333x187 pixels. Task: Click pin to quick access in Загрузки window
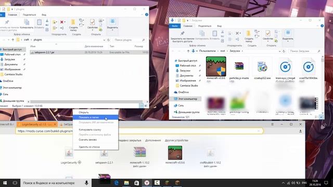[182, 36]
